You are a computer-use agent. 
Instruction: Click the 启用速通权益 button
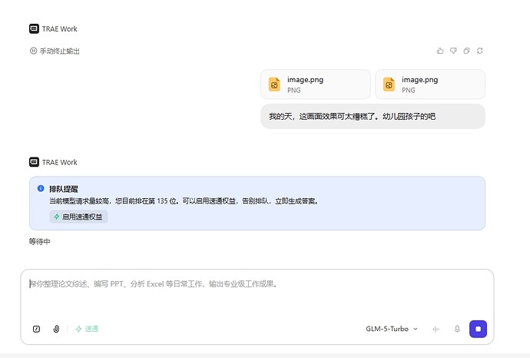[79, 217]
